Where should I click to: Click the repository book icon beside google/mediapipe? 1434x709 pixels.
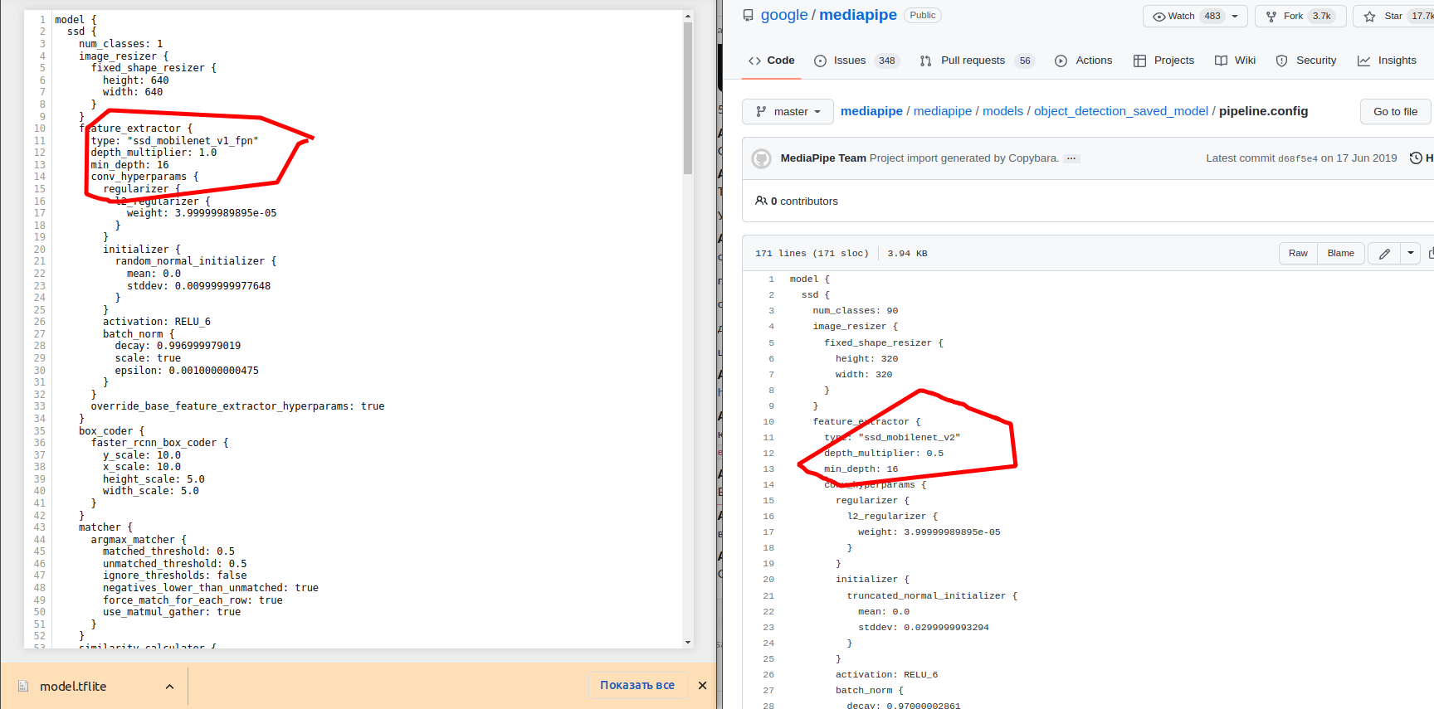(748, 15)
